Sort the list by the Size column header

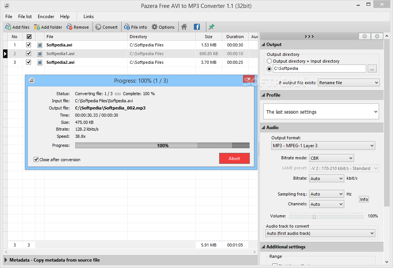click(209, 37)
